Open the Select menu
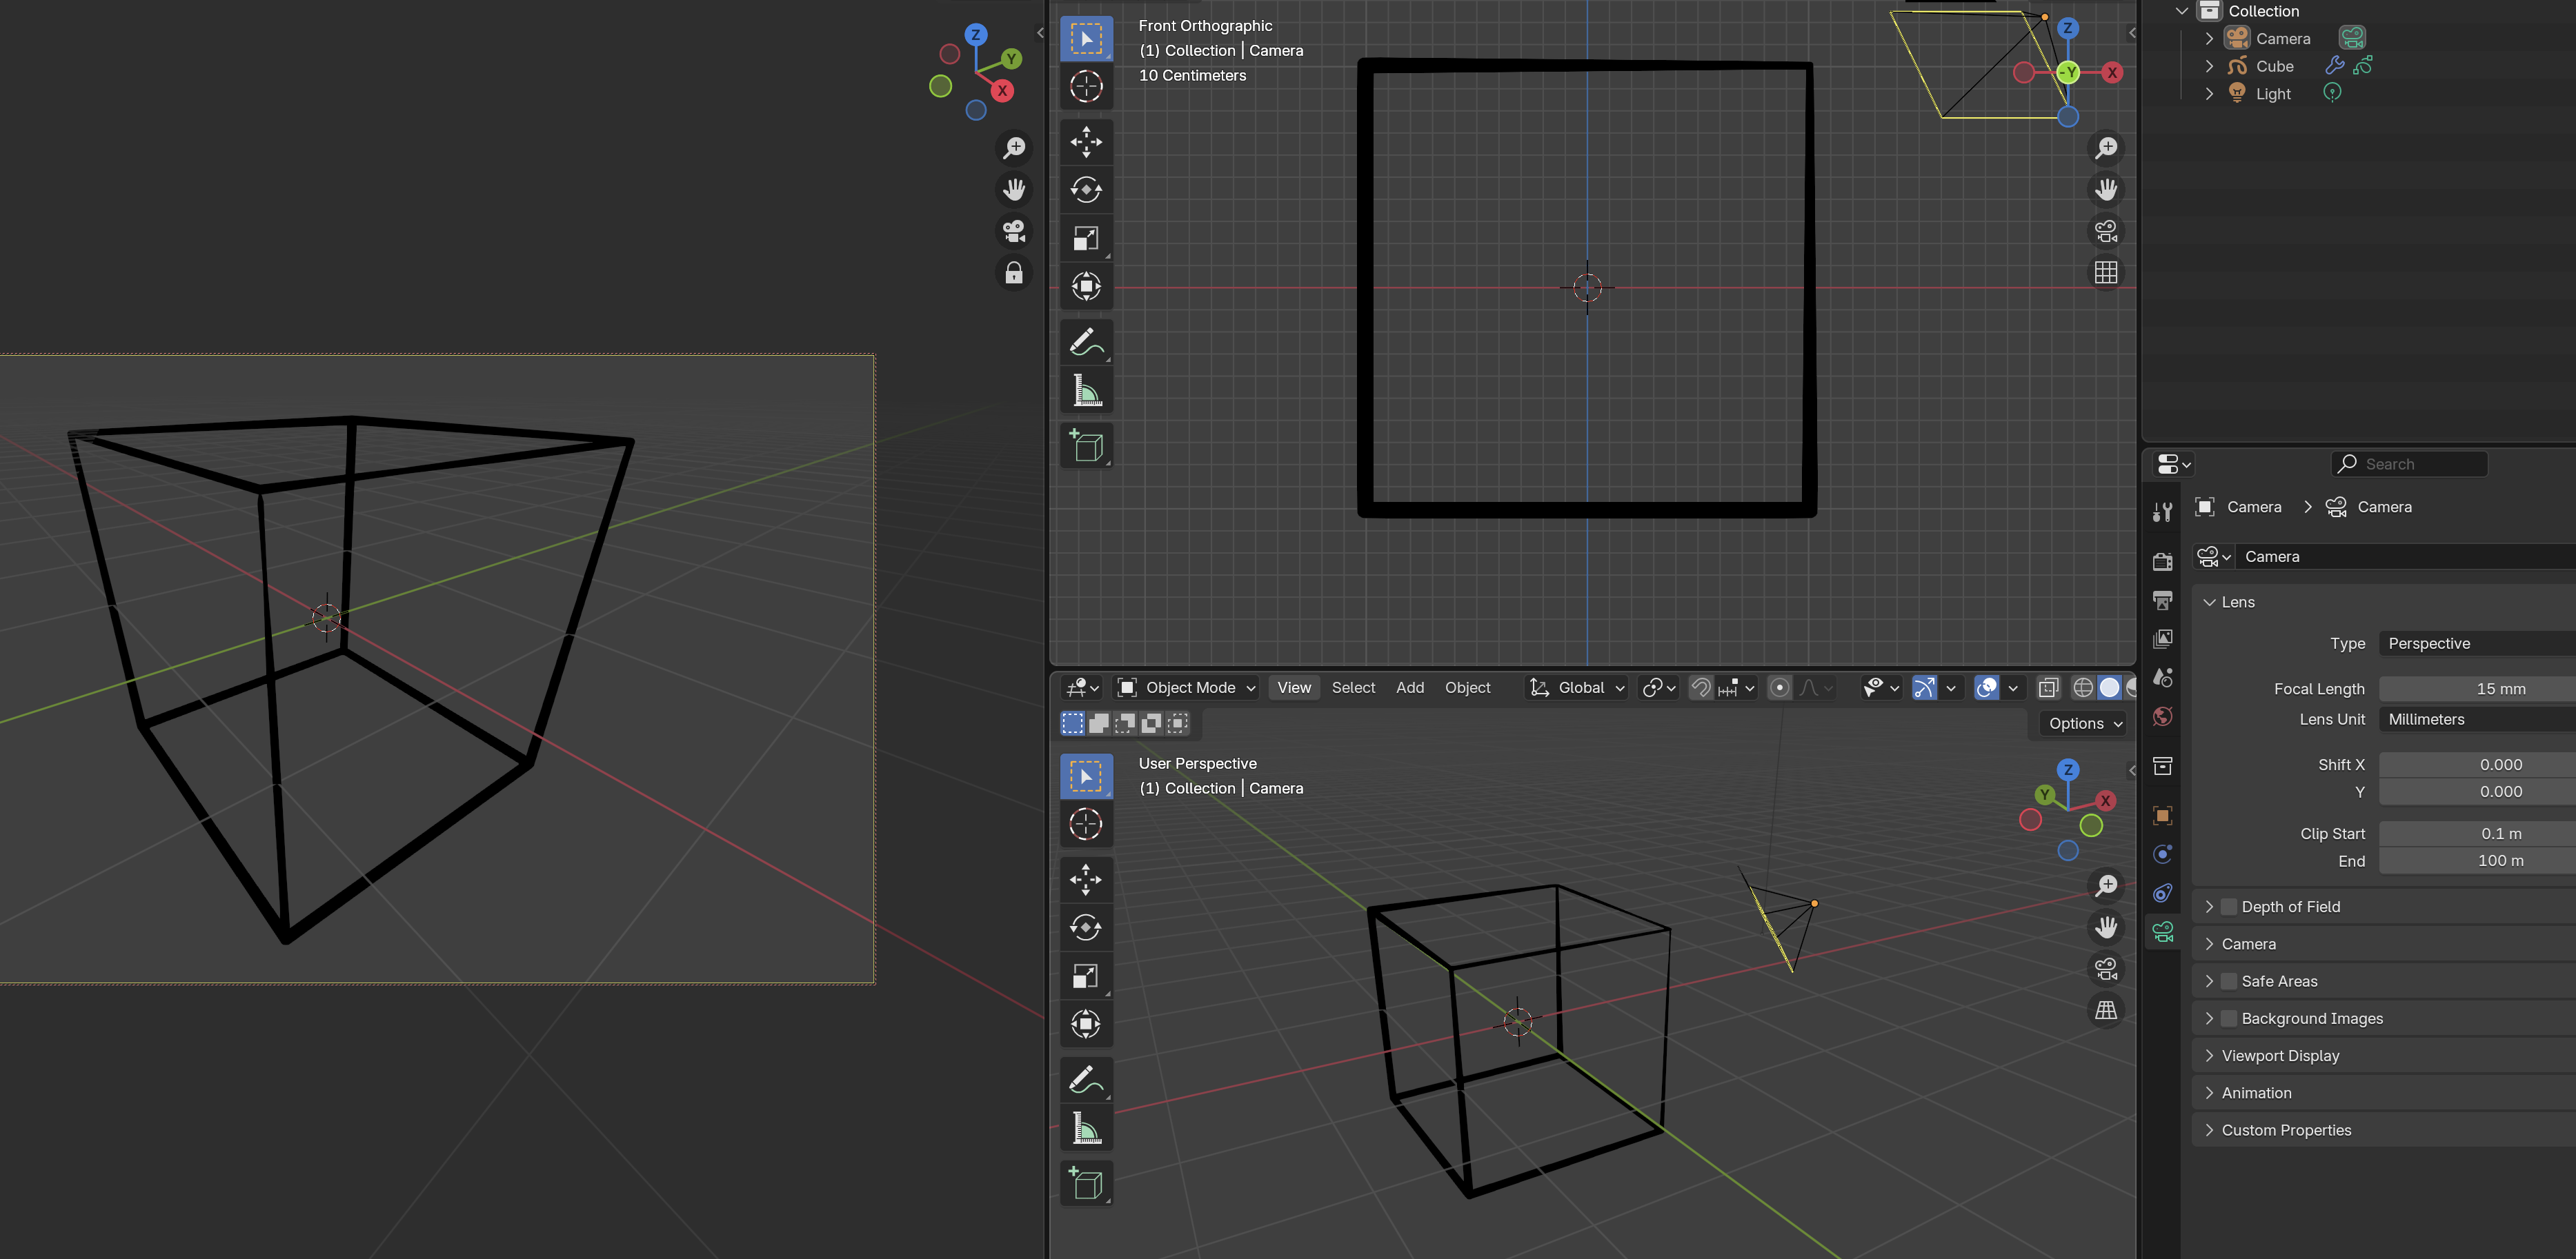 1353,689
